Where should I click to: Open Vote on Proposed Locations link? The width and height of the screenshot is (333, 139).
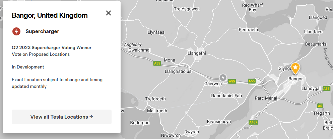coord(41,54)
